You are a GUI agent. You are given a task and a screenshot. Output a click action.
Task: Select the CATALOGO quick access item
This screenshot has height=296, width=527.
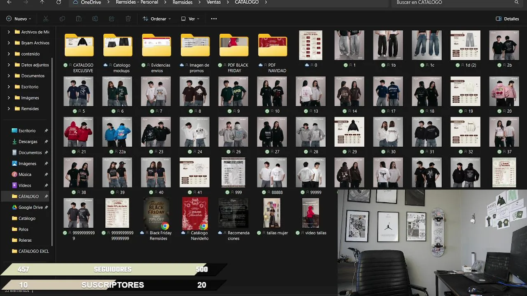pyautogui.click(x=28, y=197)
